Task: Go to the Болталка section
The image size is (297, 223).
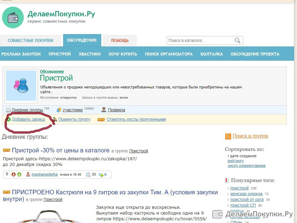Action: (211, 54)
